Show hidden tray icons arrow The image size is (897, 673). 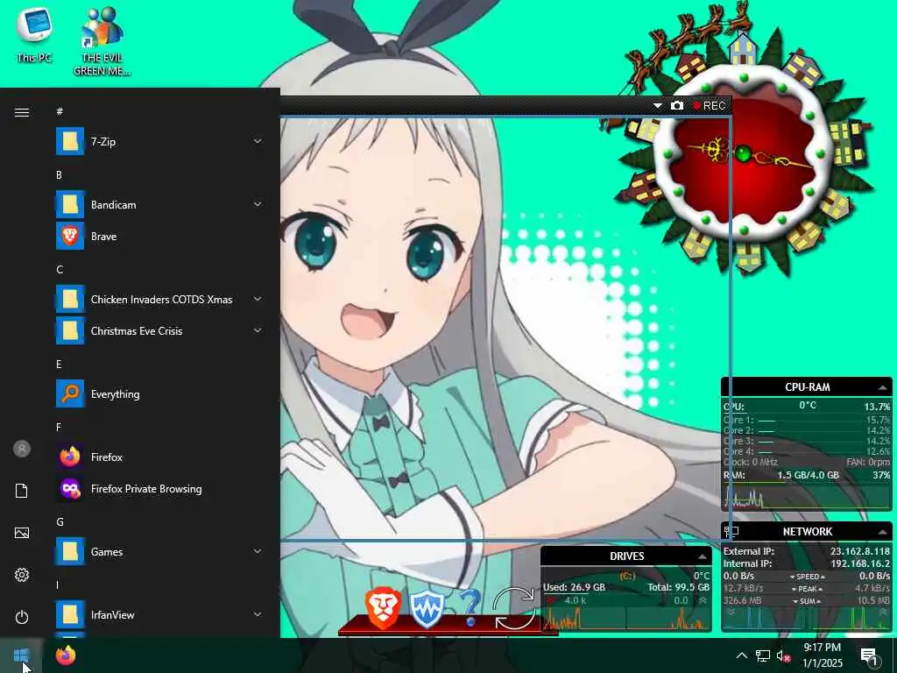pyautogui.click(x=741, y=655)
